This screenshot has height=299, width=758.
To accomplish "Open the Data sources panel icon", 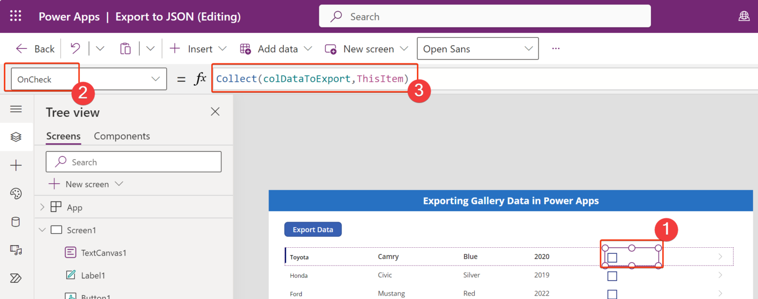I will pyautogui.click(x=16, y=222).
